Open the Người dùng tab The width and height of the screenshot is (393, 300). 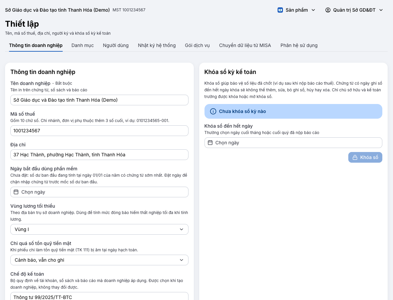(115, 46)
